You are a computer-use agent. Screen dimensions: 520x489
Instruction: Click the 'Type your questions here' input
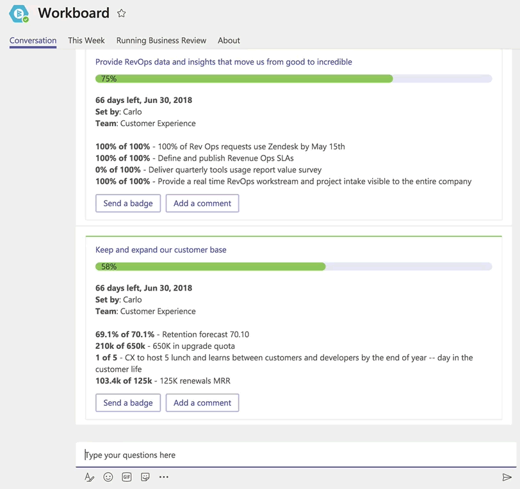296,455
